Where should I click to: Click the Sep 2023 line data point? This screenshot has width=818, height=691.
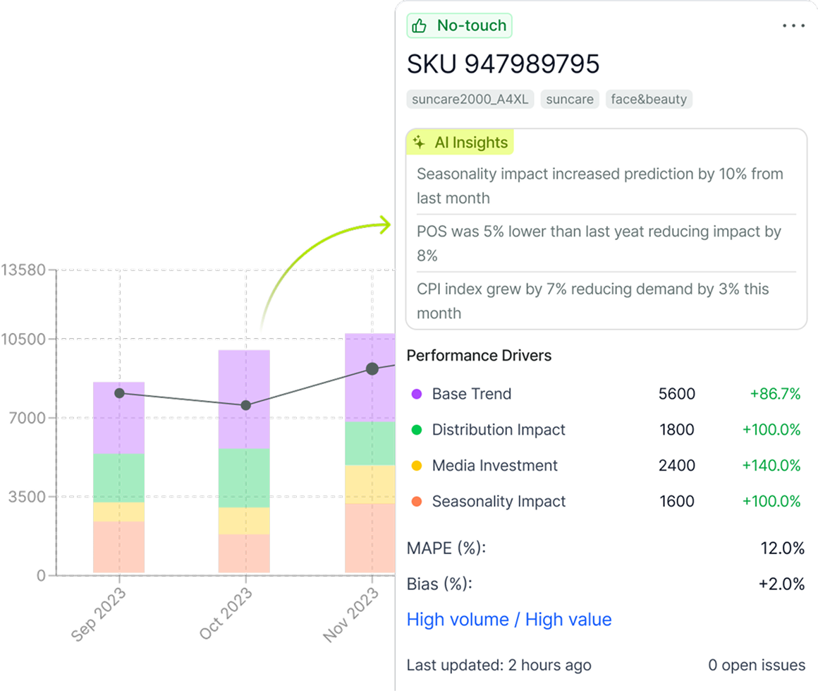[x=119, y=393]
